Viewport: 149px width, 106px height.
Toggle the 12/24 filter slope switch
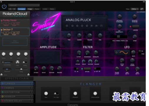pos(76,69)
